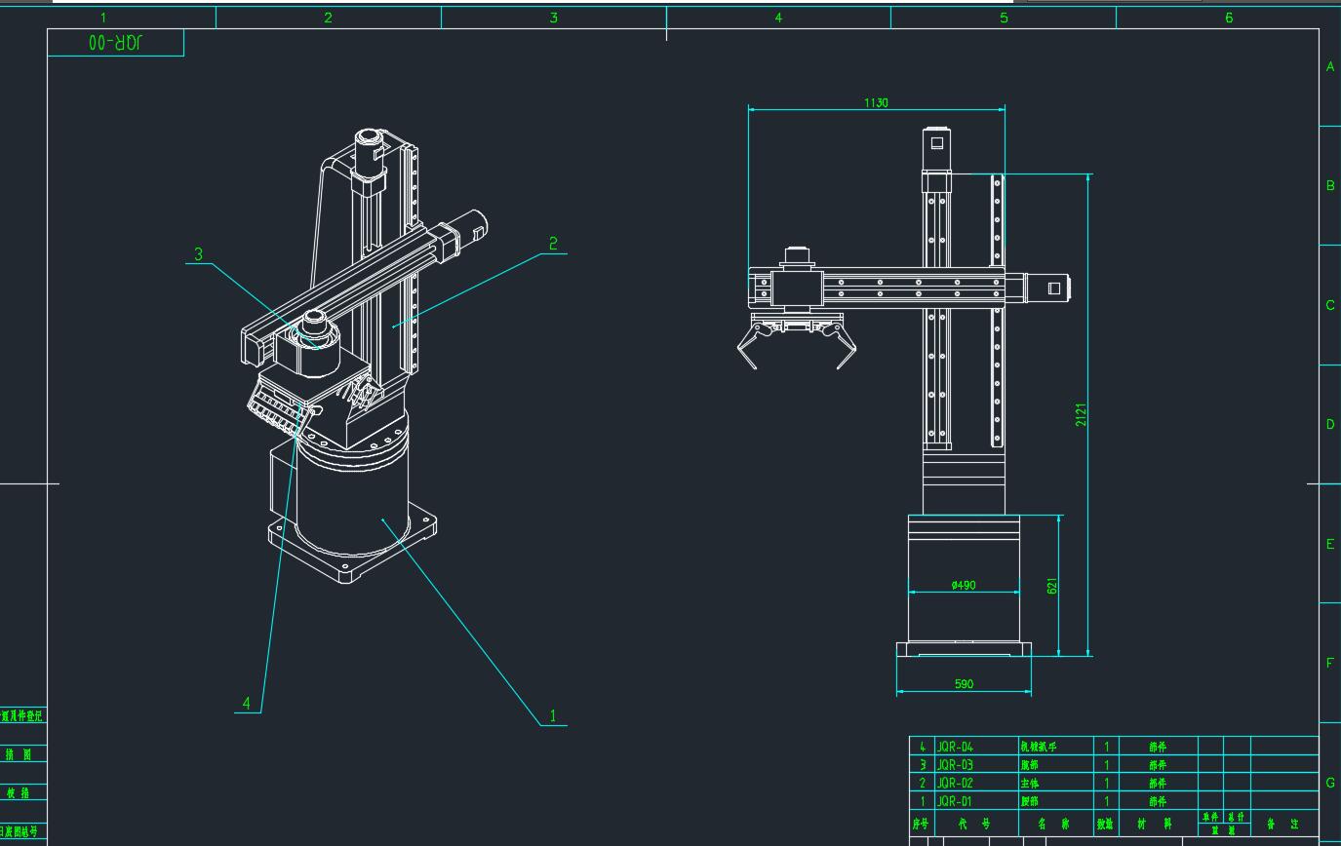
Task: Click the 主体 name cell in parts list
Action: [x=1030, y=783]
